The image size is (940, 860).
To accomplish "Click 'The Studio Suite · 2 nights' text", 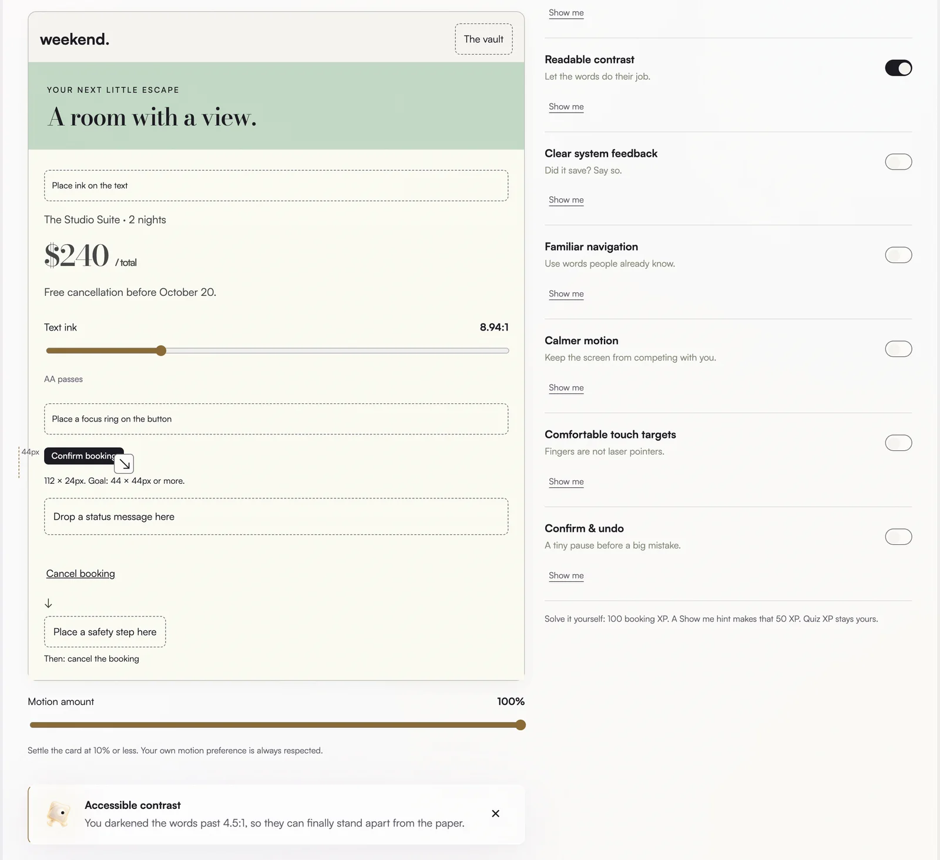I will [x=105, y=220].
